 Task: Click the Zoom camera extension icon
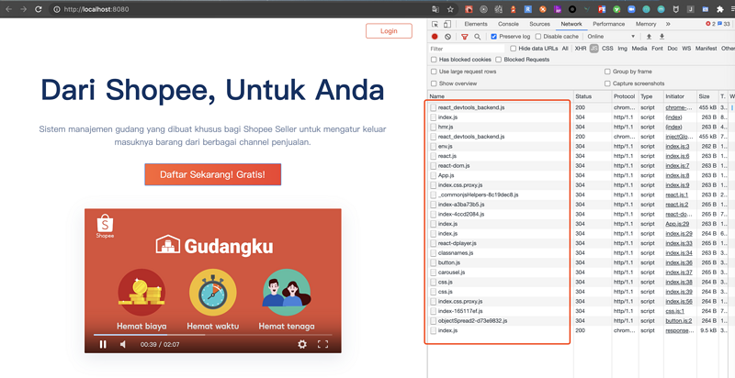pos(631,9)
